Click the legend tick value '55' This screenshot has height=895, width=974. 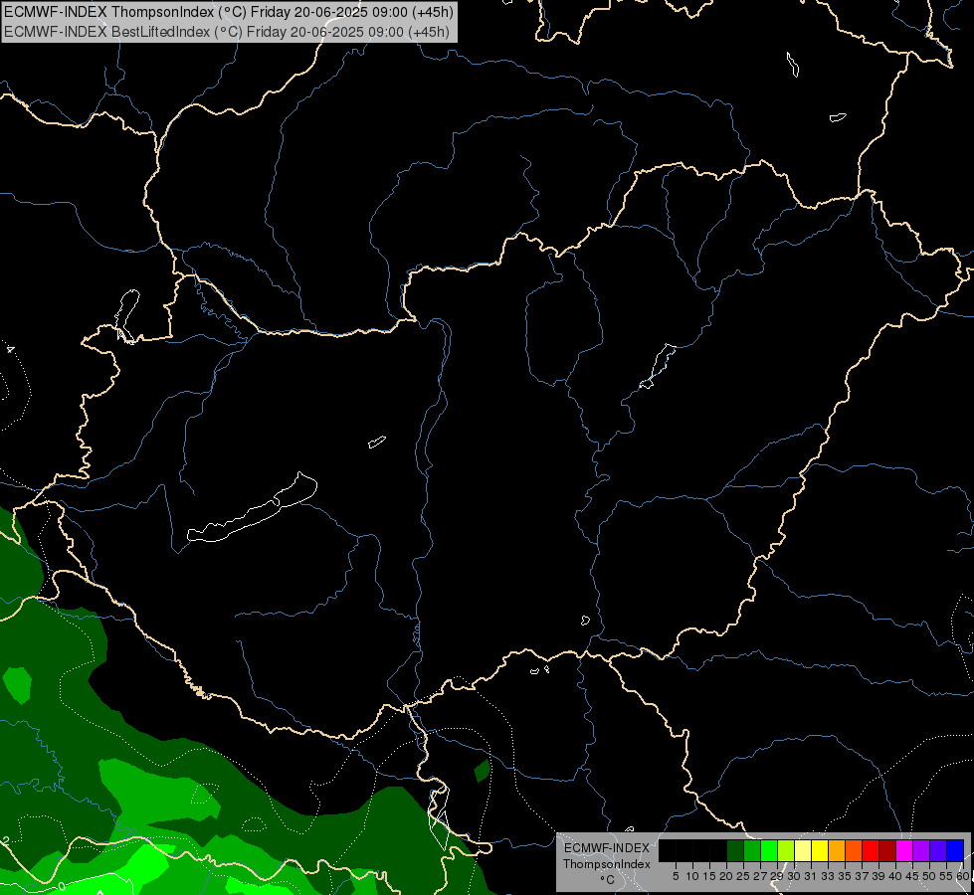(x=945, y=876)
